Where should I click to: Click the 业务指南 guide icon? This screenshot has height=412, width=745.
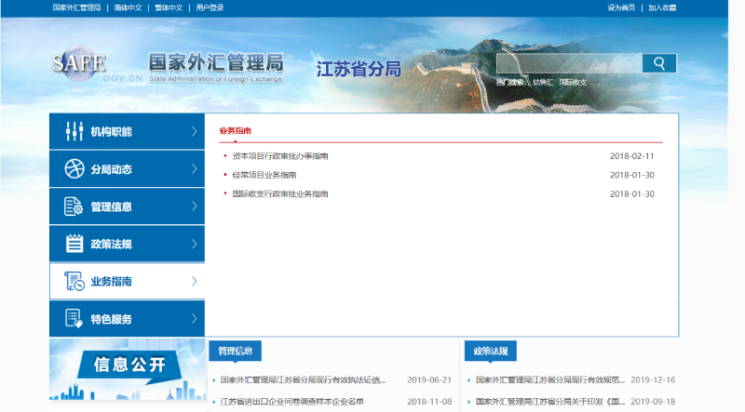(x=74, y=281)
